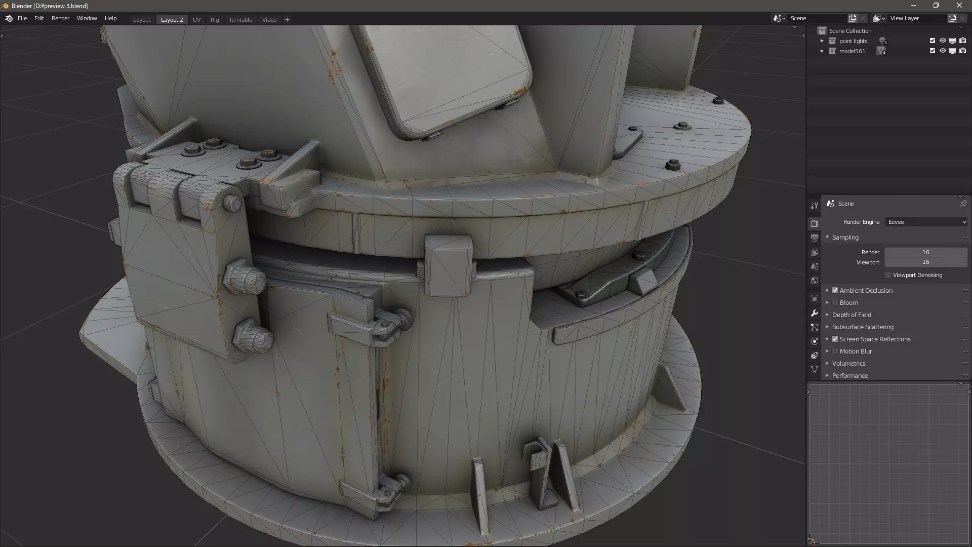Switch to the Rig workspace tab
972x547 pixels.
coord(215,20)
